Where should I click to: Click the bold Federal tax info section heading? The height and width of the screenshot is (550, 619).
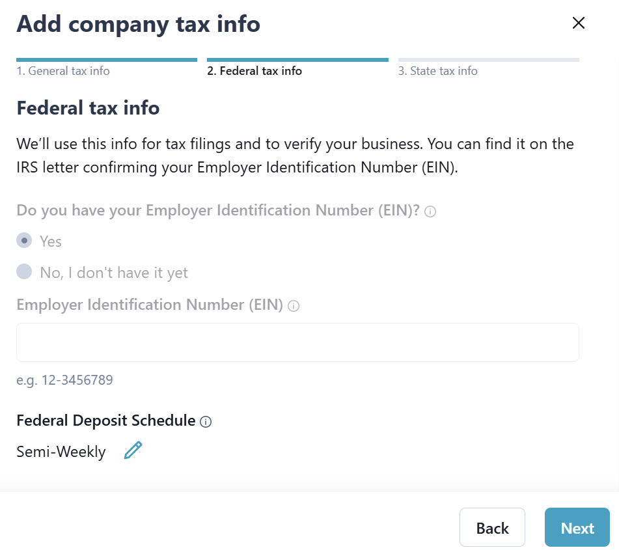pos(88,108)
